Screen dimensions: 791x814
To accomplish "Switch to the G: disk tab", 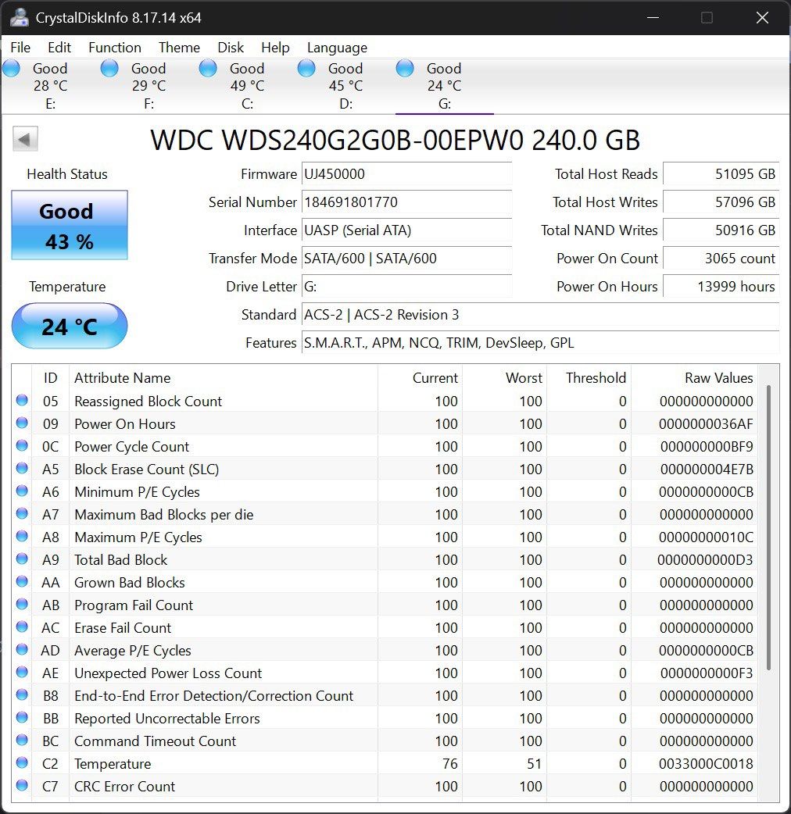I will click(x=444, y=86).
